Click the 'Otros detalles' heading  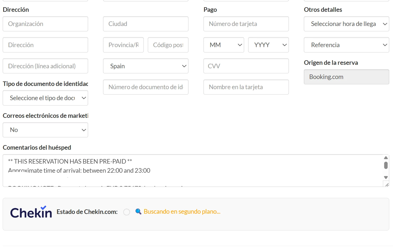point(323,10)
